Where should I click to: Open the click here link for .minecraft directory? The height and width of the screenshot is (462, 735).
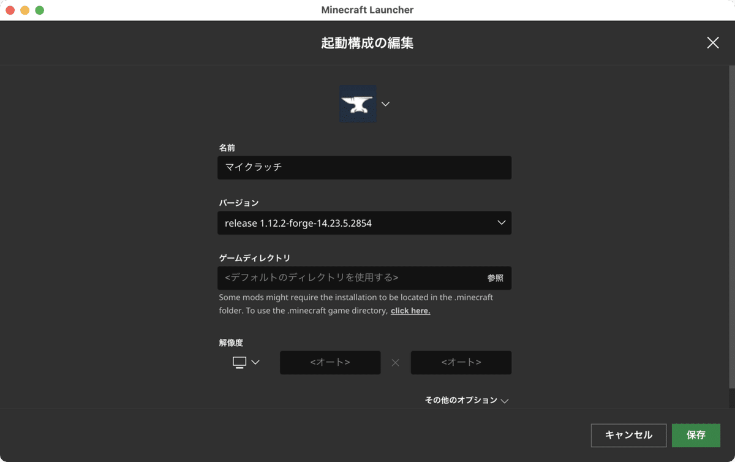click(410, 311)
